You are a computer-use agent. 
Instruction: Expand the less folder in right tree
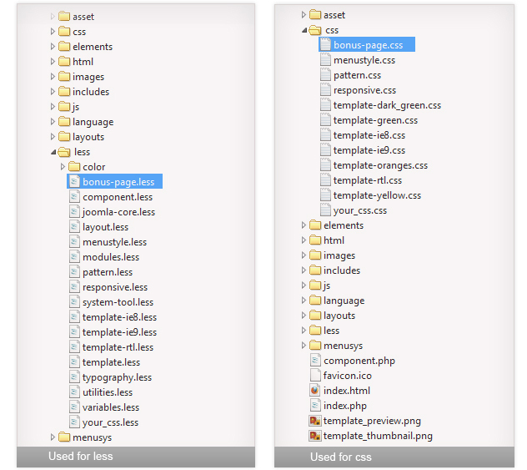[304, 331]
